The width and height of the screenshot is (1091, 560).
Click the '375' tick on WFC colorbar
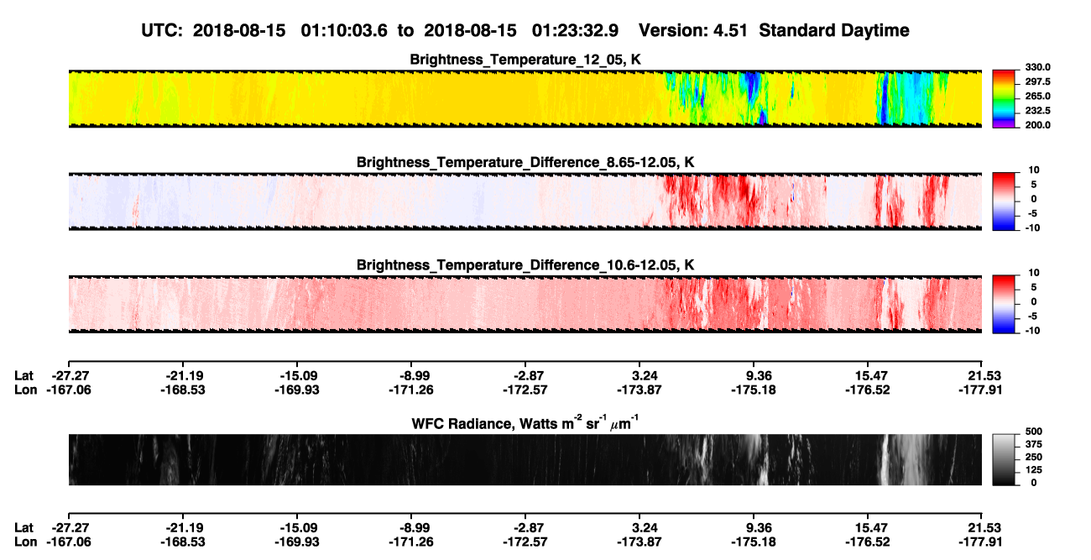point(1035,444)
